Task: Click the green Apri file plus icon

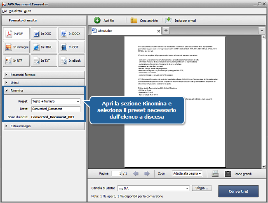Action: pos(97,20)
